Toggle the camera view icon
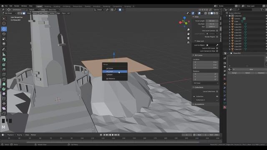267x150 pixels. (x=188, y=38)
